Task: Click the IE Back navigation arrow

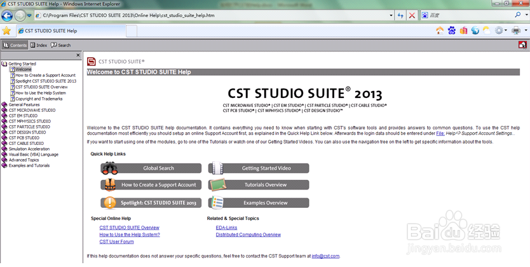Action: pyautogui.click(x=7, y=15)
